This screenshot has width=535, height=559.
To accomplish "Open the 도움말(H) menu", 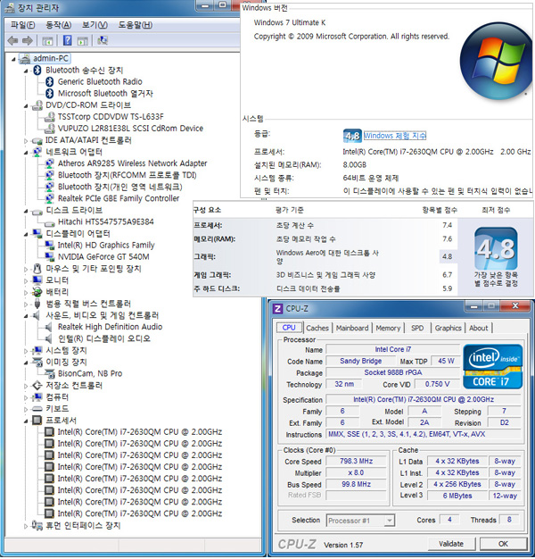I will [136, 25].
